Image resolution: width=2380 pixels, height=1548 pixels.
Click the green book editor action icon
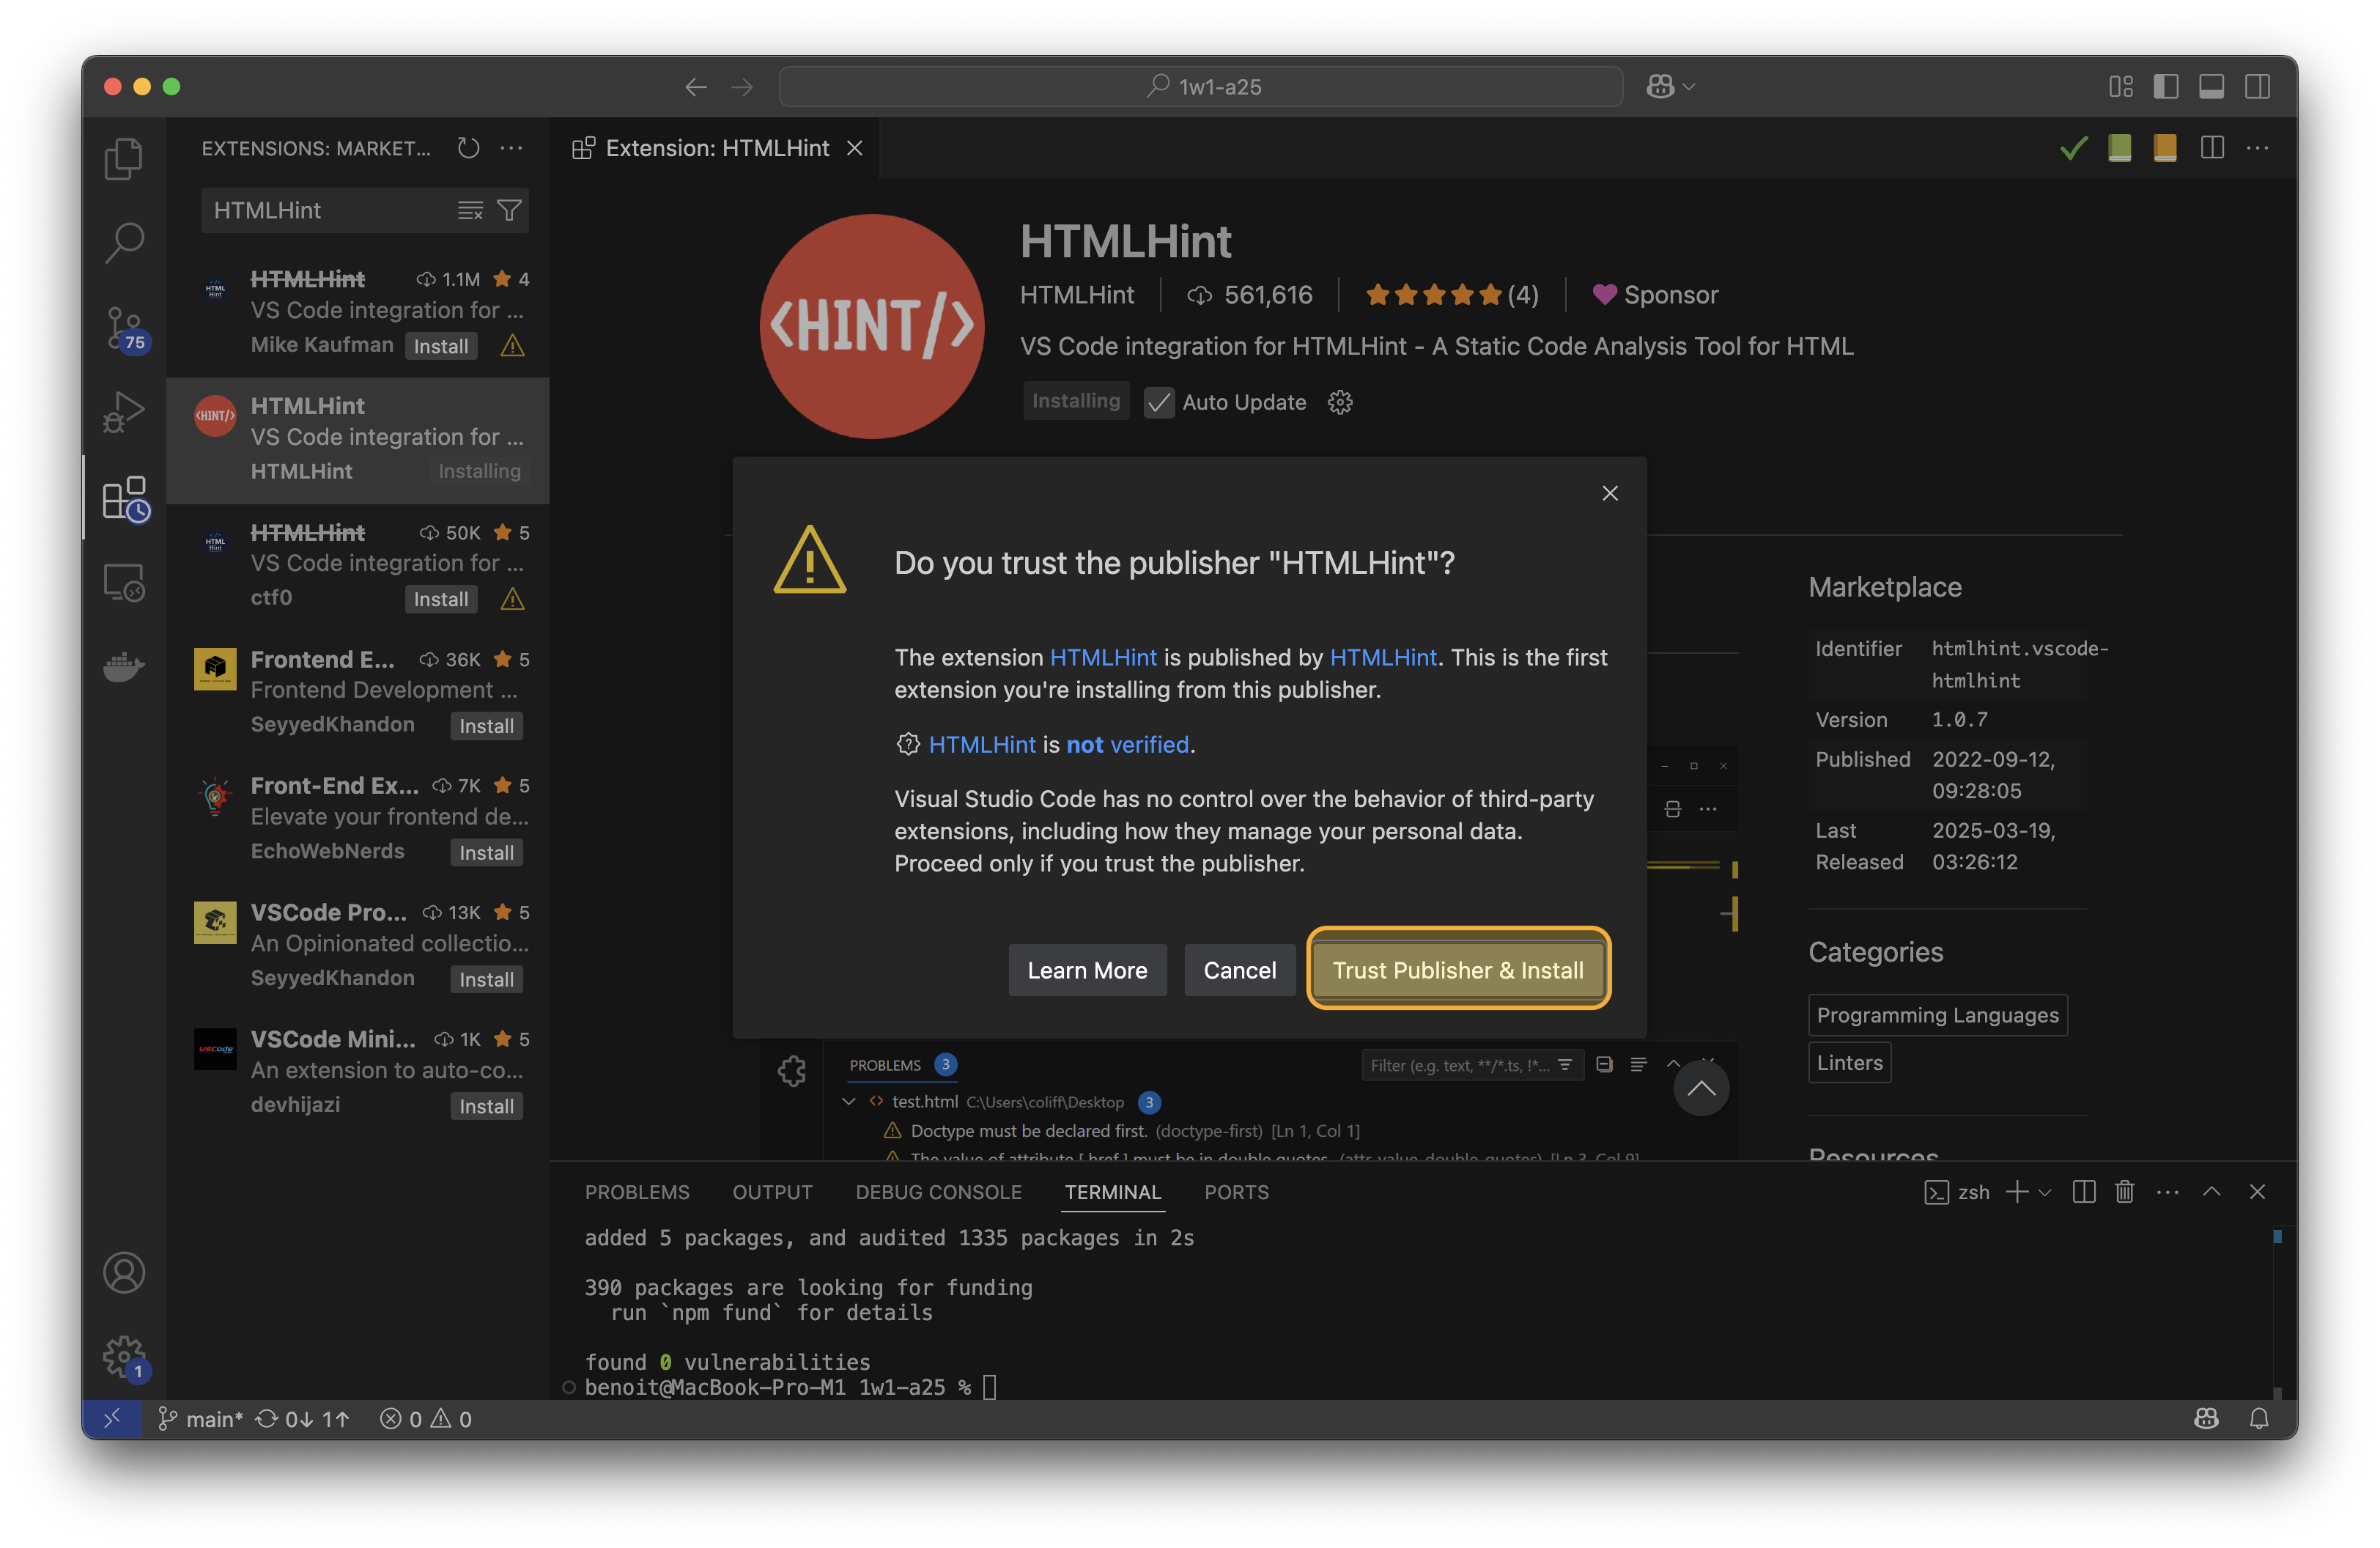(x=2120, y=148)
